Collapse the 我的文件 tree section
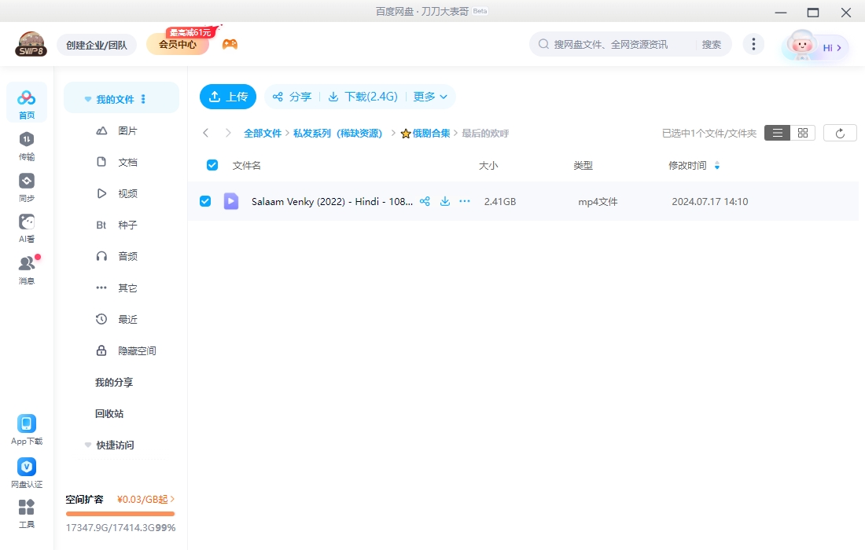 (88, 100)
